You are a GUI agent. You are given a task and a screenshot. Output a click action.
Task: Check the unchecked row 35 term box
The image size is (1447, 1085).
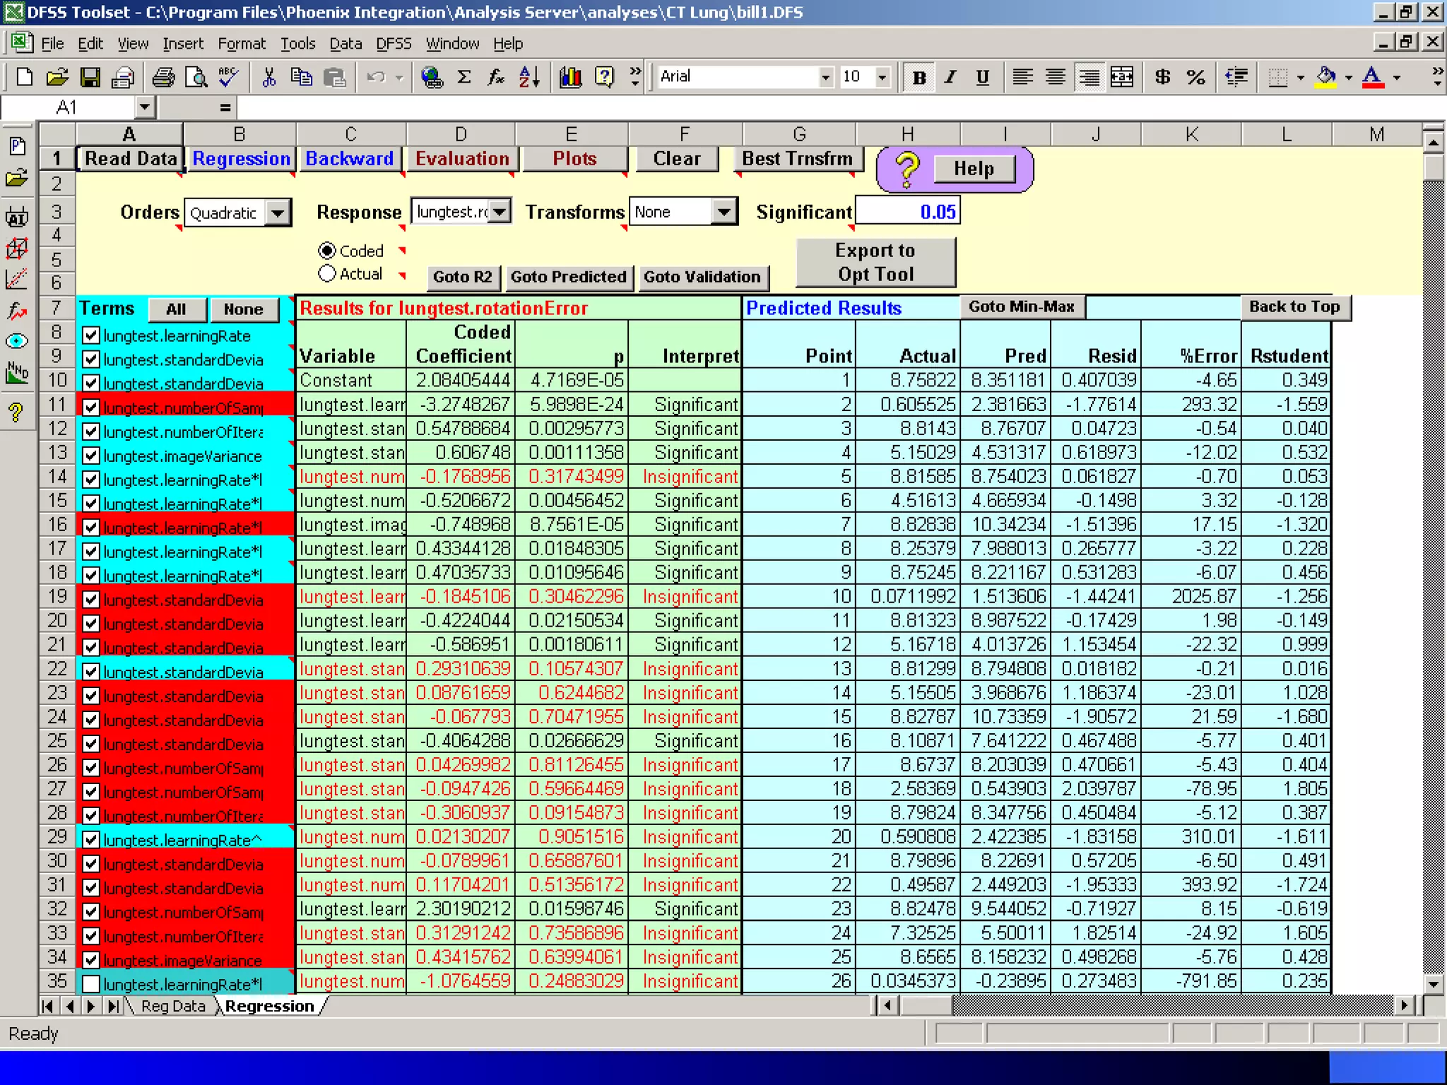tap(91, 984)
